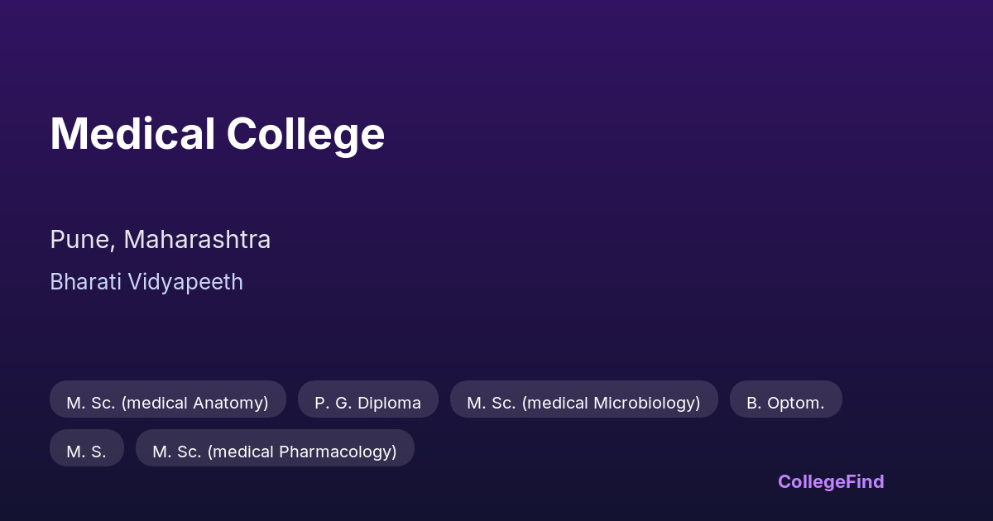
Task: Select the M. Sc. (medical Anatomy) course tag
Action: coord(168,403)
